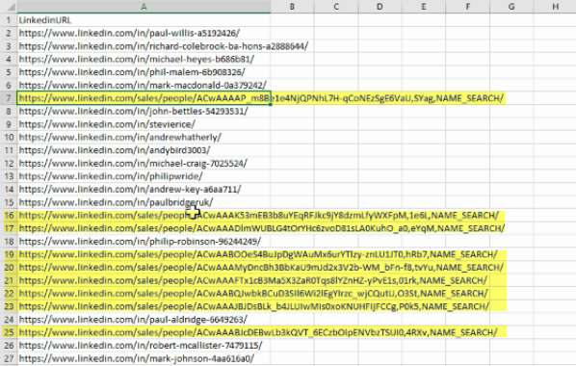This screenshot has height=366, width=576.
Task: Select the mark-macdonald-0a379242 URL cell
Action: coord(144,85)
